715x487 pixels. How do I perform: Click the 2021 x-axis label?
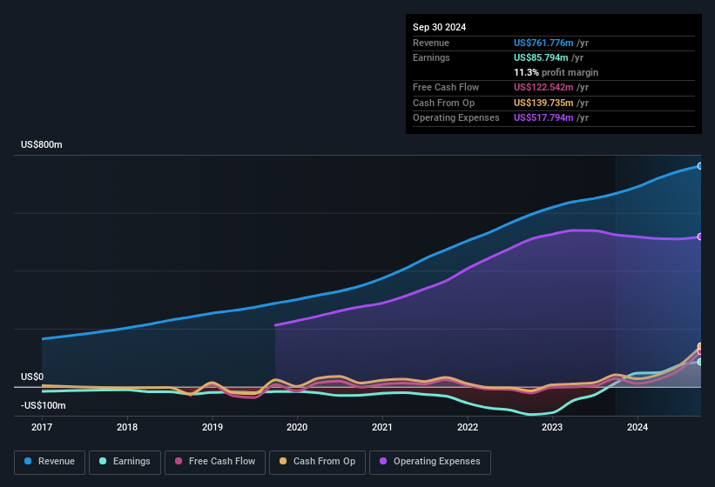pos(382,427)
